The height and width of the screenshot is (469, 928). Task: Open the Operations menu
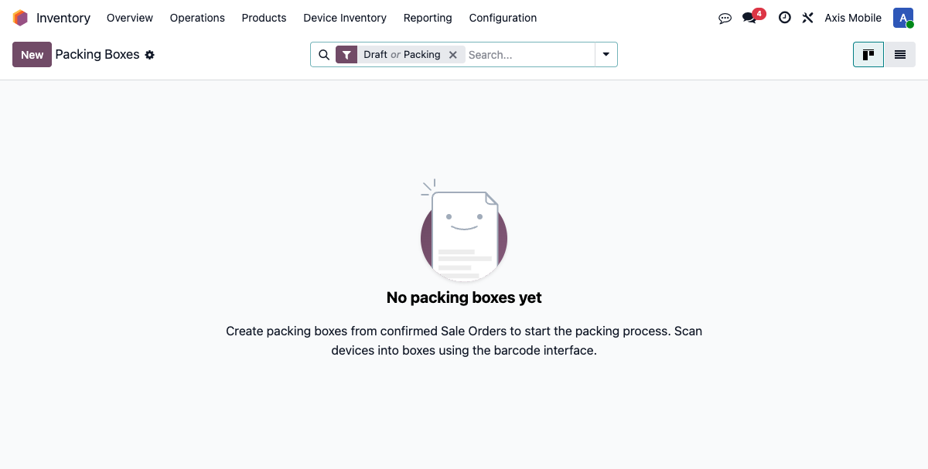click(x=197, y=18)
